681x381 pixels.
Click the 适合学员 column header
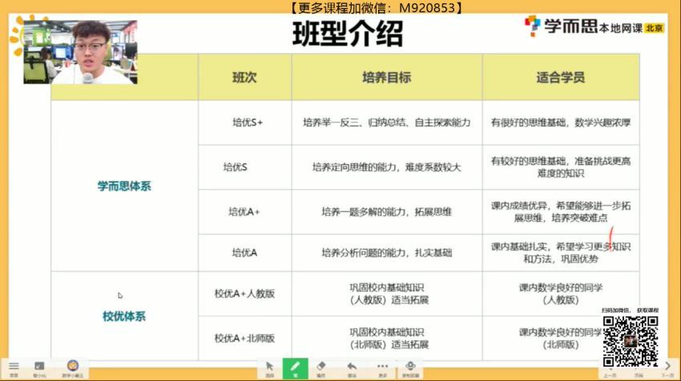point(560,78)
